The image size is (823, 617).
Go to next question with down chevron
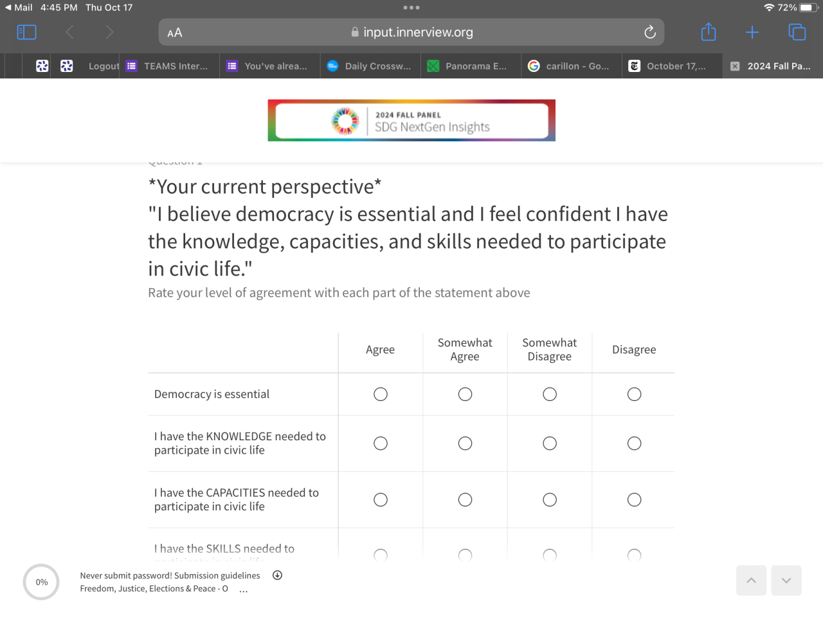(786, 580)
